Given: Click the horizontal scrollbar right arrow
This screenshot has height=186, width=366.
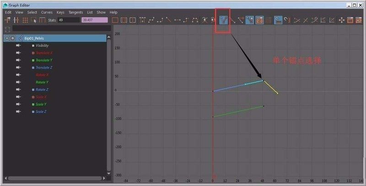Looking at the screenshot, I should tap(104, 178).
